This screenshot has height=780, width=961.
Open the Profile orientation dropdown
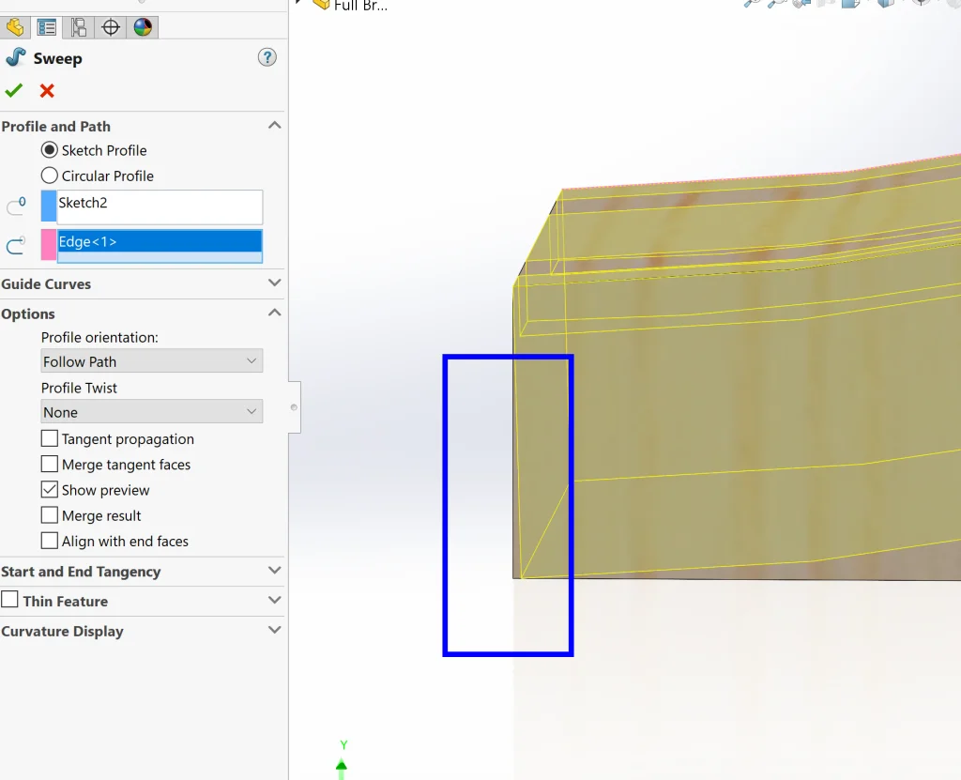click(151, 361)
